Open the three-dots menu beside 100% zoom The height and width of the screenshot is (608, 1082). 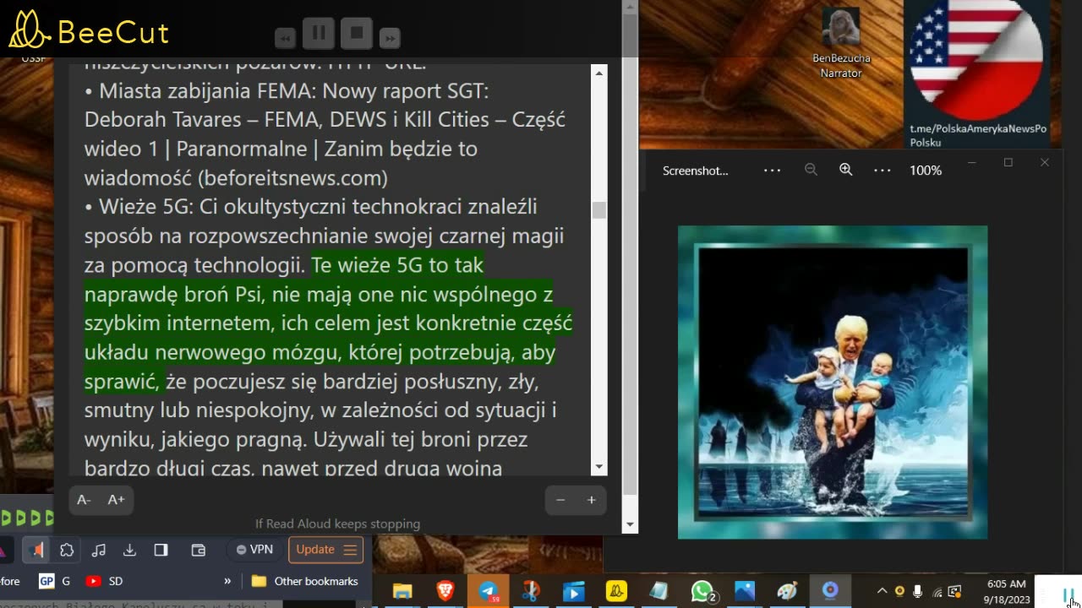click(x=882, y=170)
